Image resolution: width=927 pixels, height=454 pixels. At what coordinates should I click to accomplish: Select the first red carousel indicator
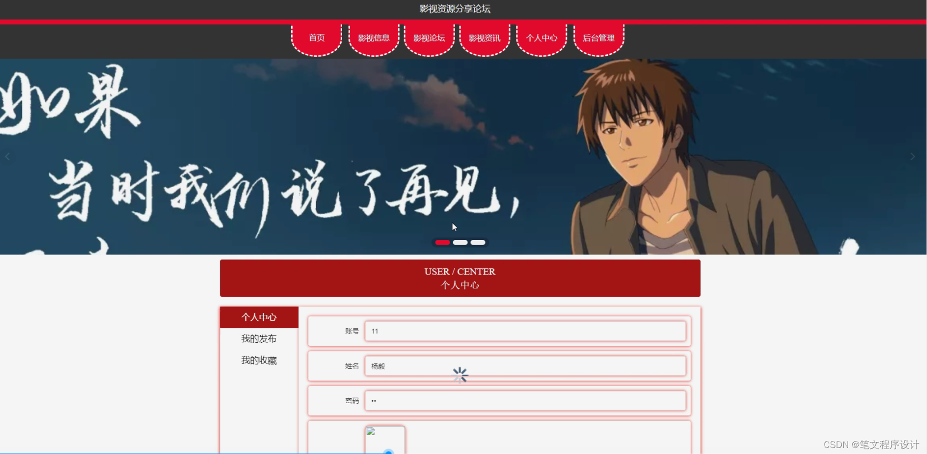click(443, 242)
